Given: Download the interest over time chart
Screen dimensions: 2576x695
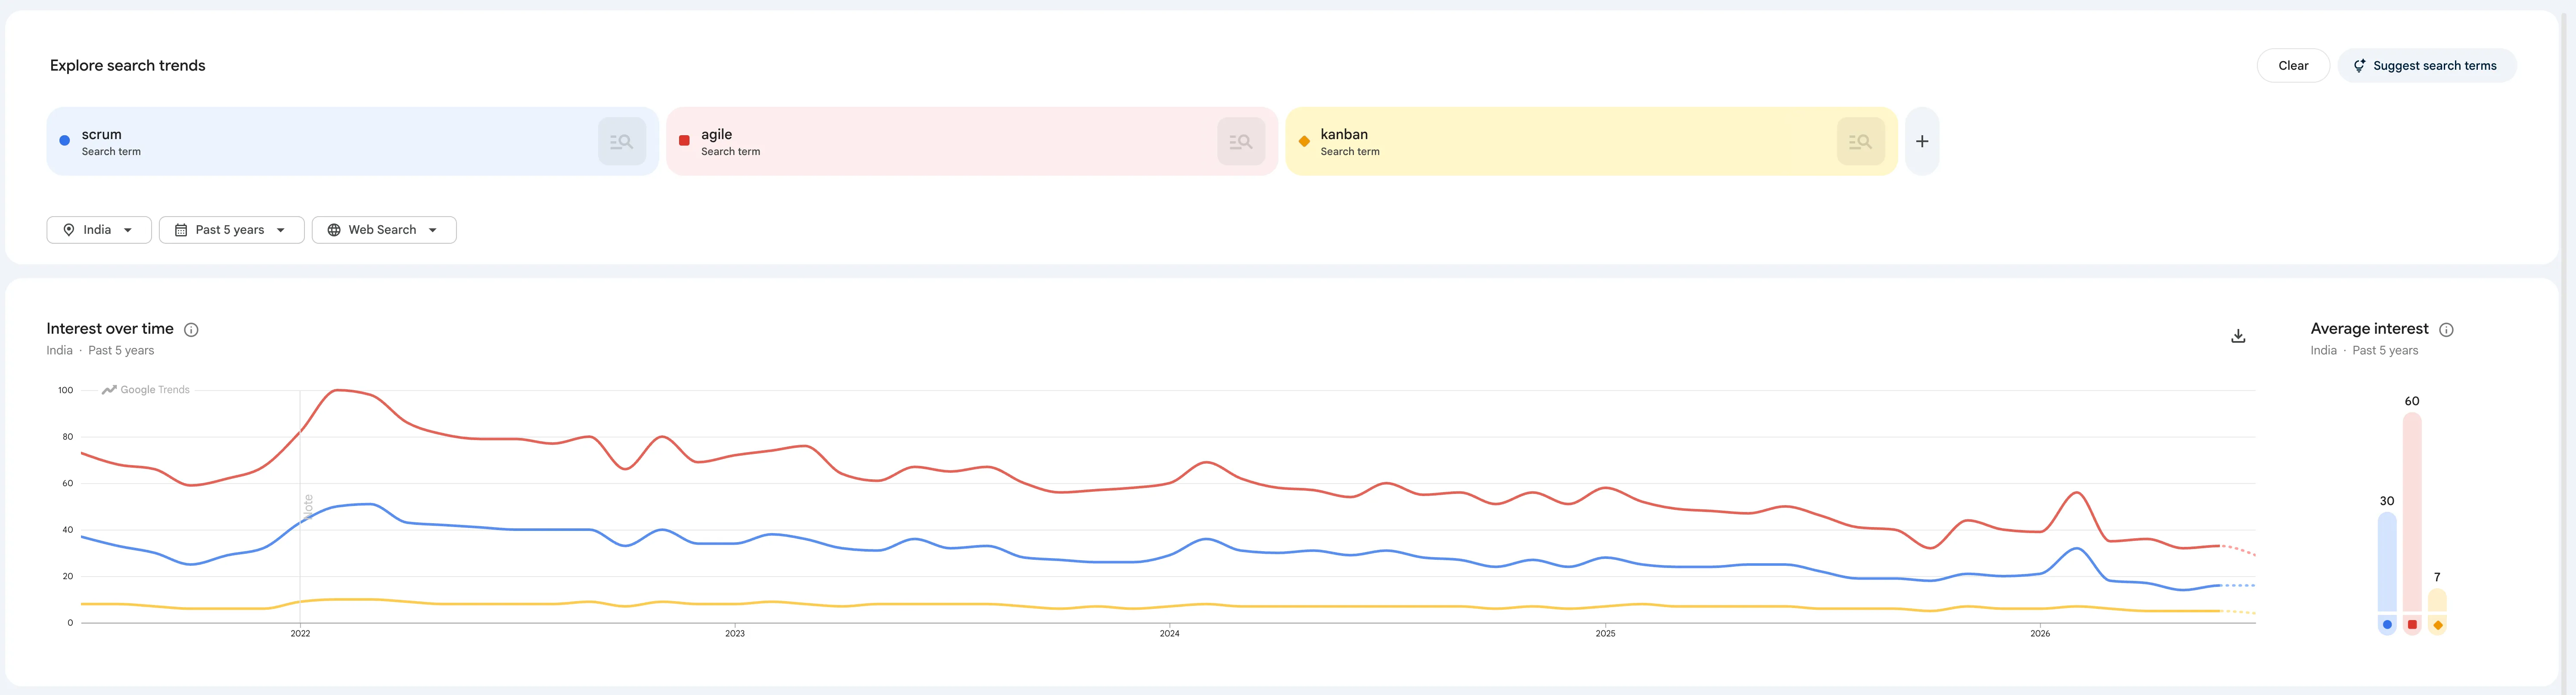Looking at the screenshot, I should (x=2238, y=336).
